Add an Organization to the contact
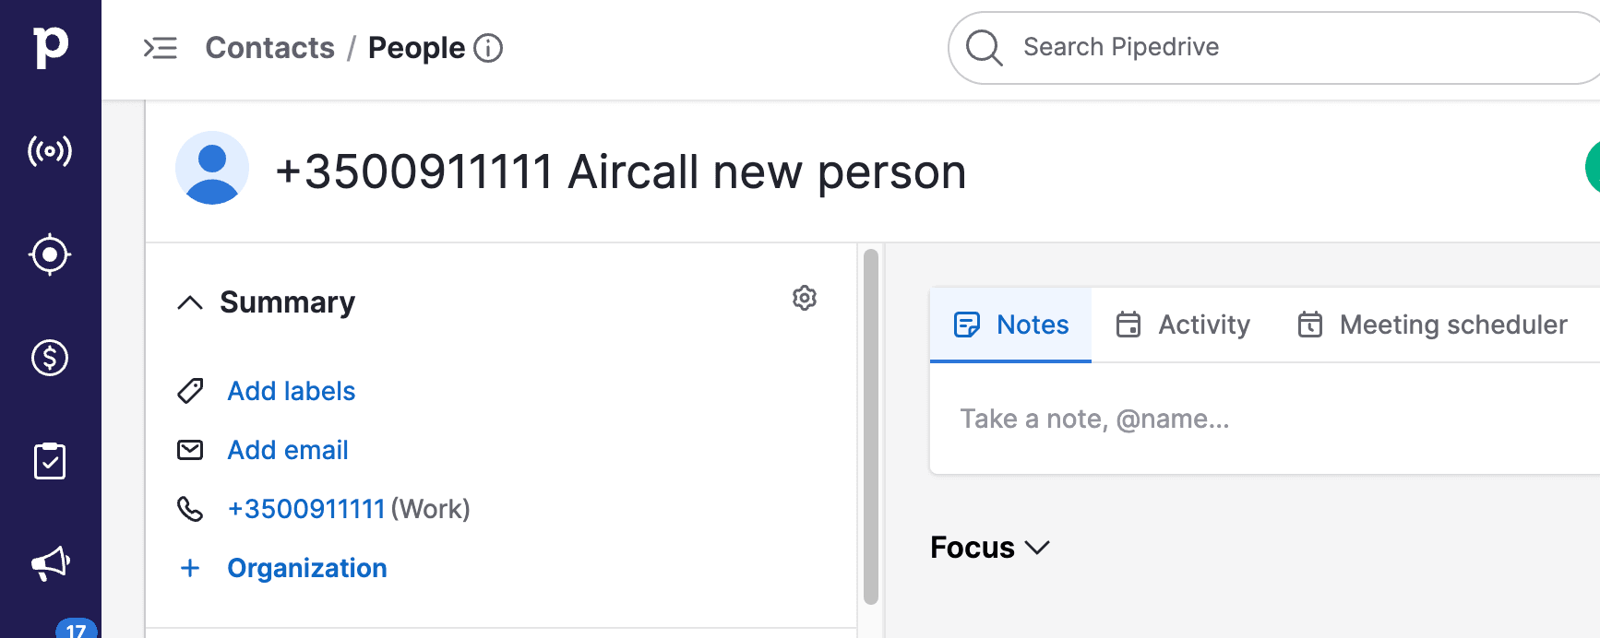The height and width of the screenshot is (638, 1600). 307,568
